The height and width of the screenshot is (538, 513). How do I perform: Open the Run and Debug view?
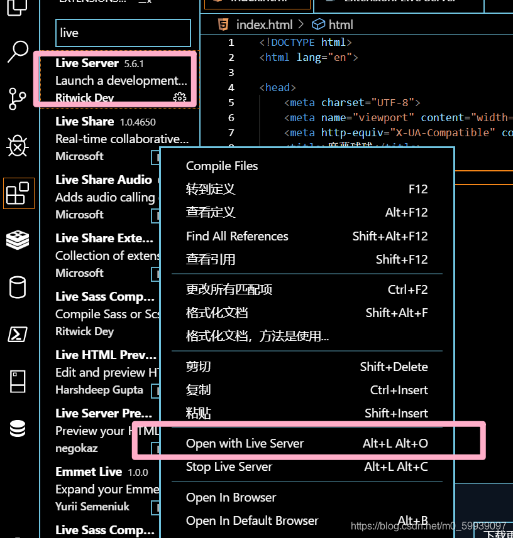18,146
